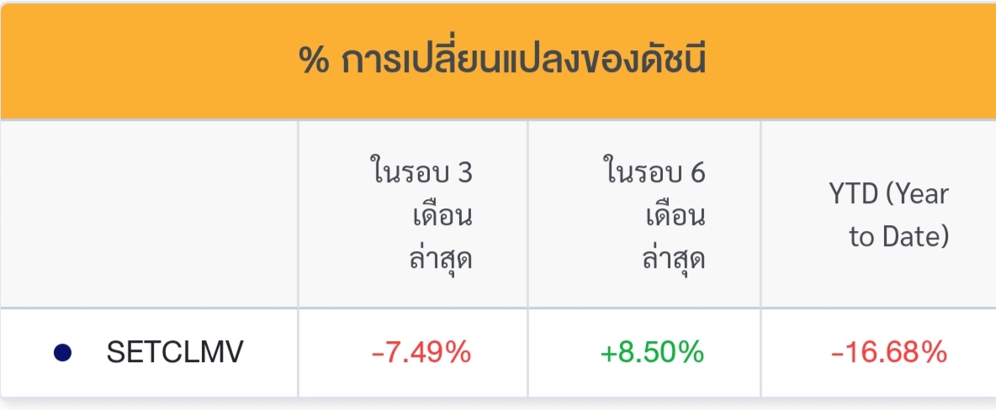Click the 'ในรอบ 6' header text
Viewport: 996px width, 410px height.
pos(654,173)
